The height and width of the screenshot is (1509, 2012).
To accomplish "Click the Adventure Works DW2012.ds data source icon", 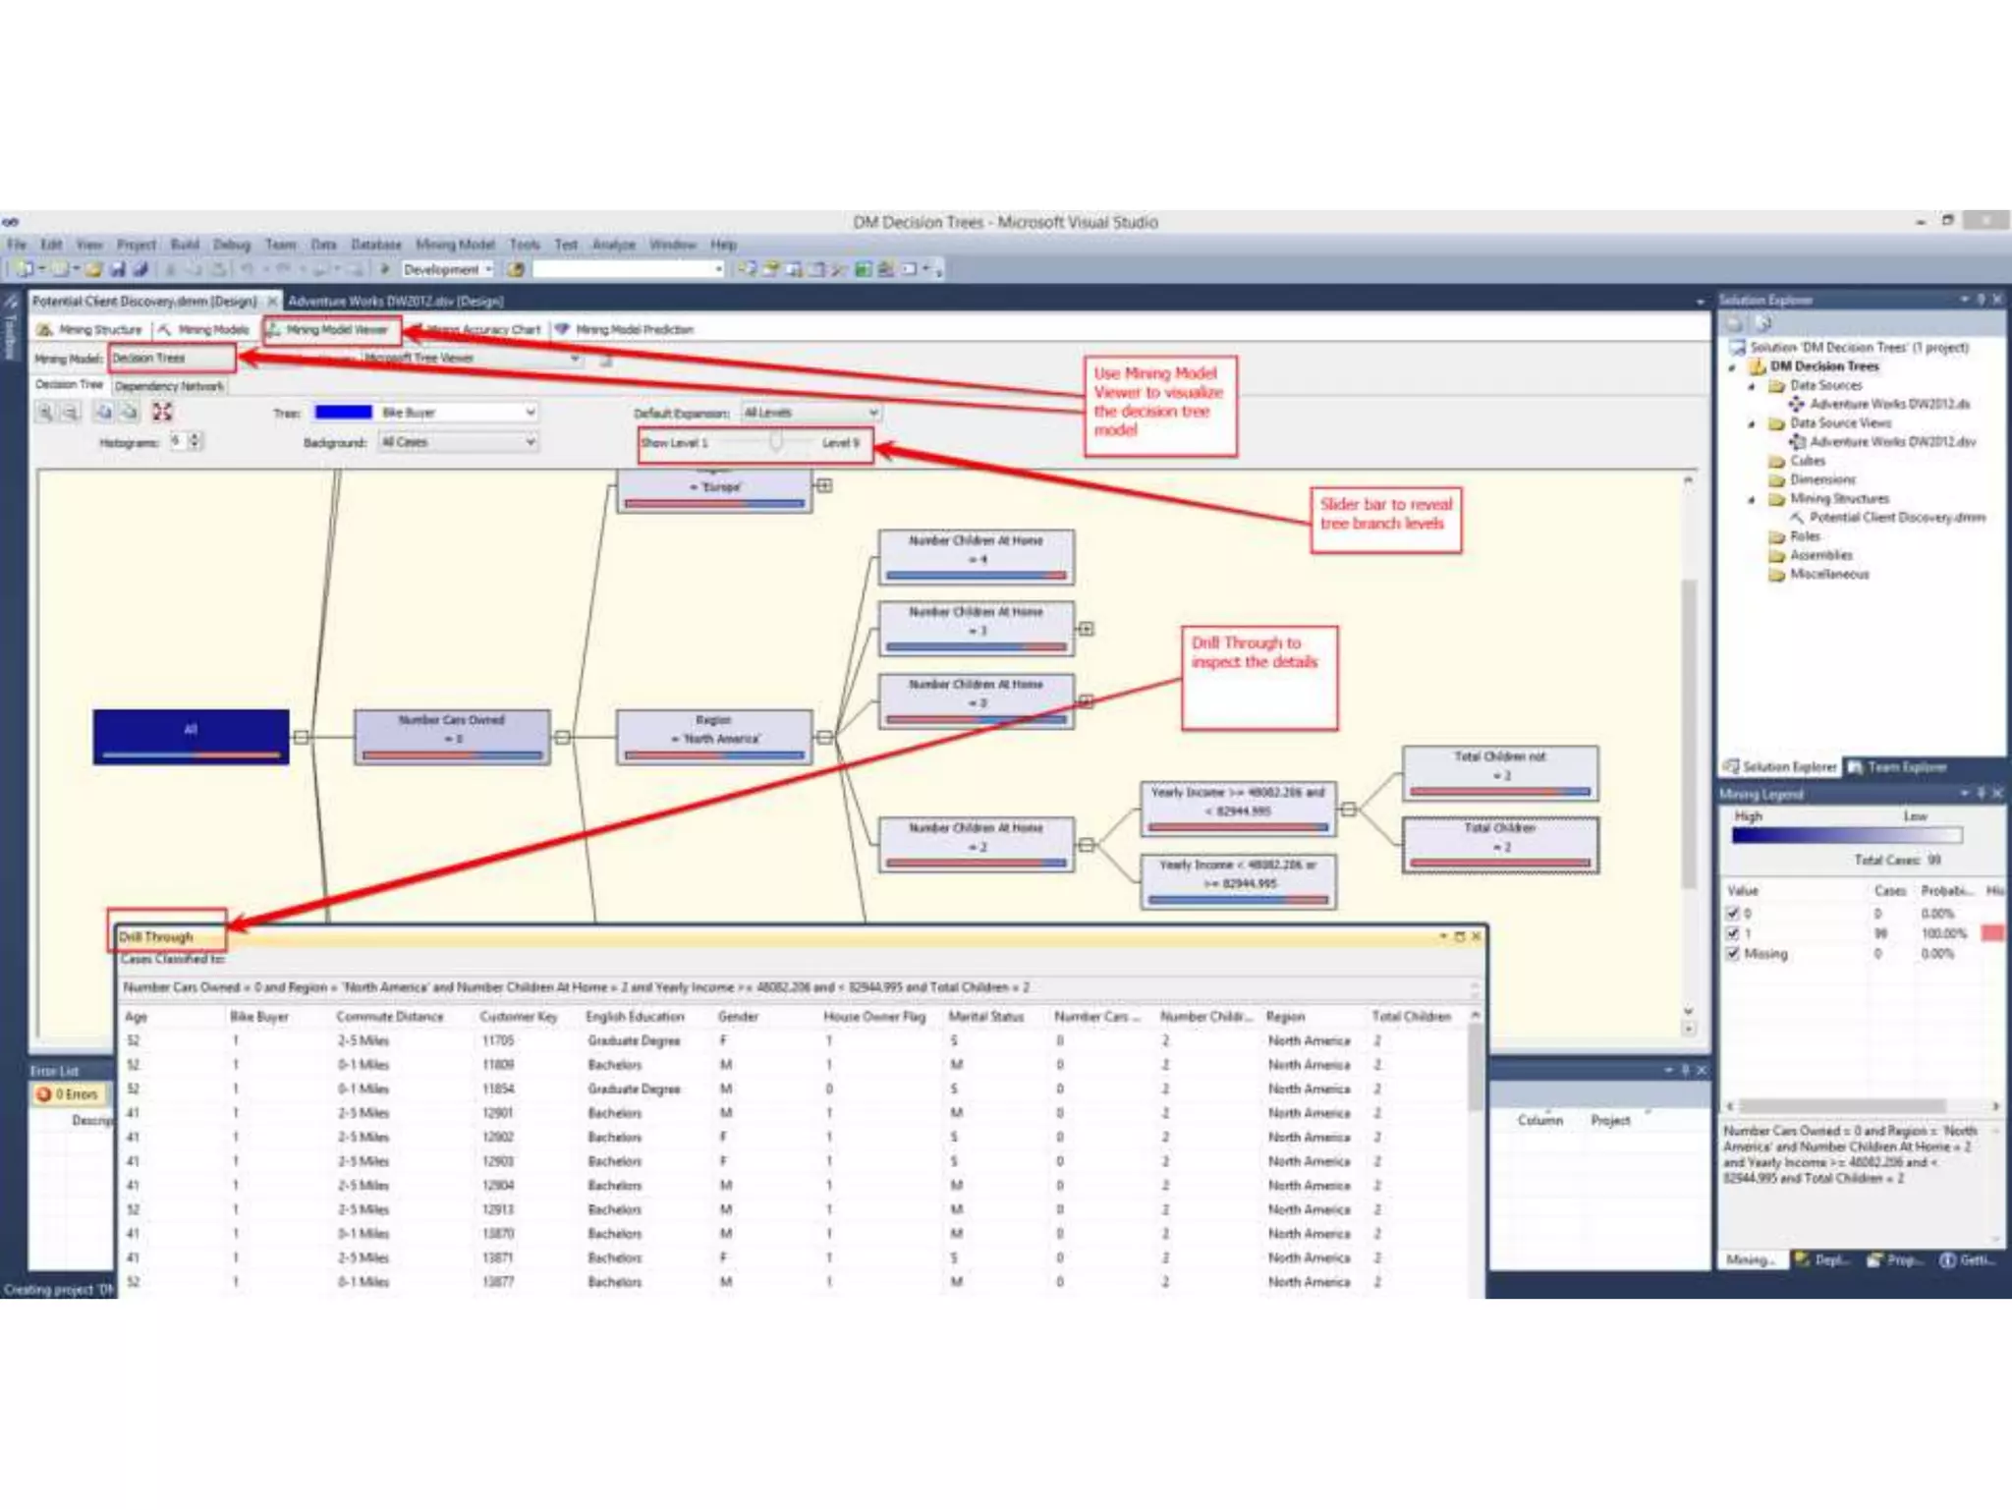I will coord(1797,404).
